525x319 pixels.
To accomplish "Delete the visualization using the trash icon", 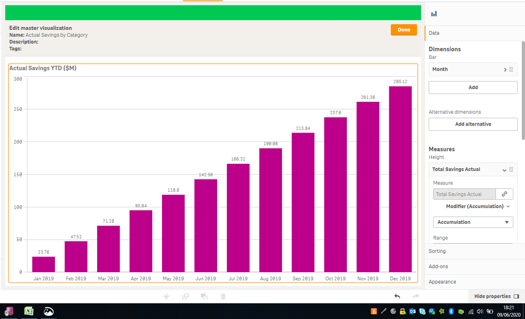I will (x=223, y=296).
